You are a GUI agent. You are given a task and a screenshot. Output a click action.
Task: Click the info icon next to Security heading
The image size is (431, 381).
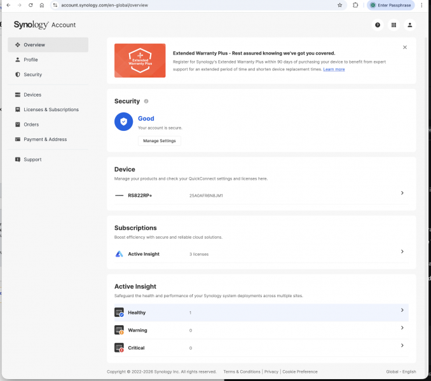click(146, 102)
